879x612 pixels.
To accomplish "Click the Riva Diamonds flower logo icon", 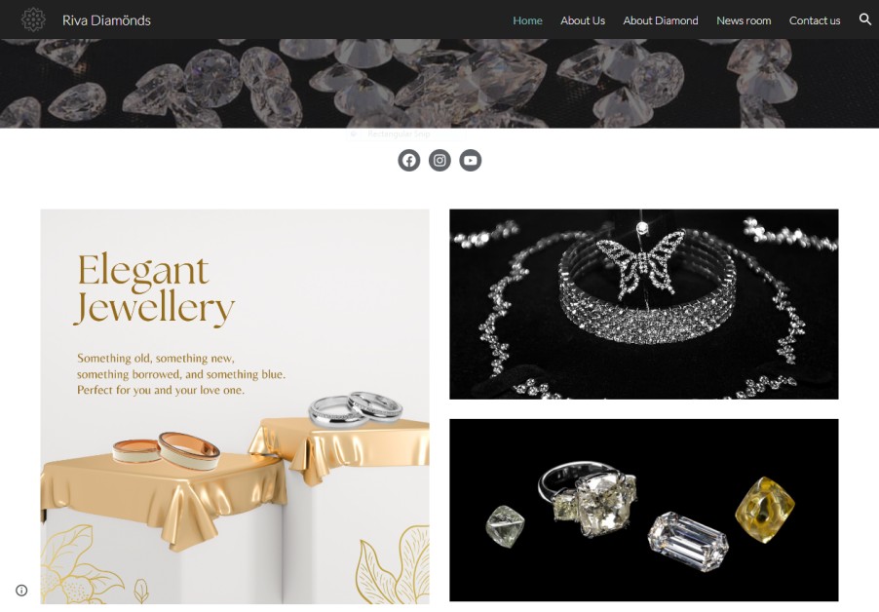I will 33,19.
